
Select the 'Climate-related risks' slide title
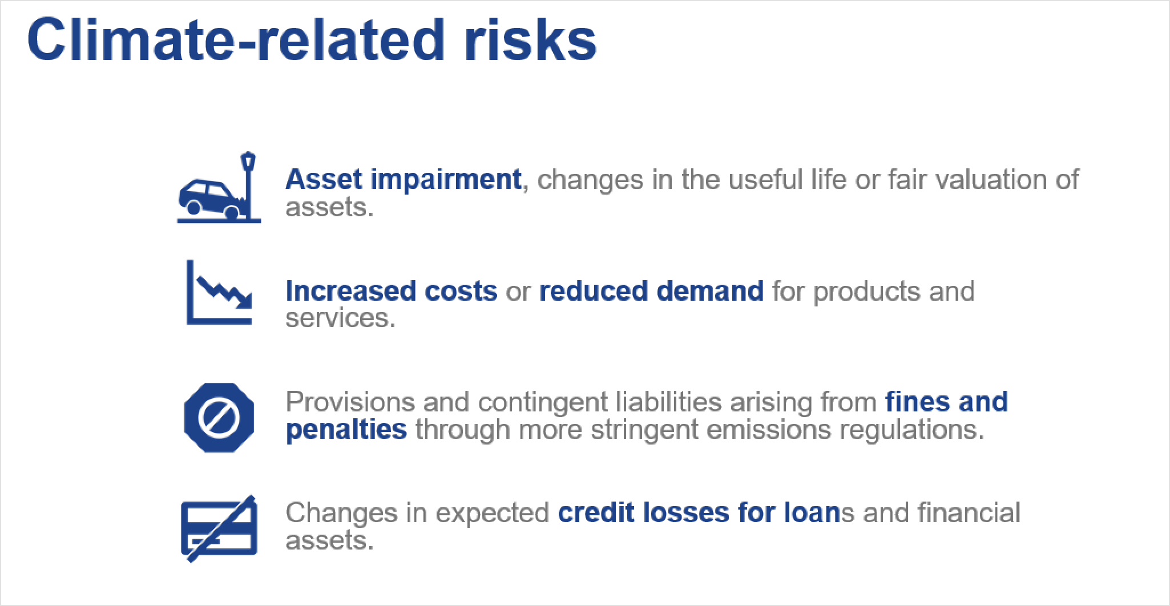click(x=312, y=40)
